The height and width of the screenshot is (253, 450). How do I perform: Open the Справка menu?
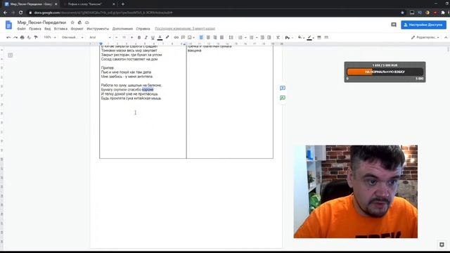[x=143, y=29]
